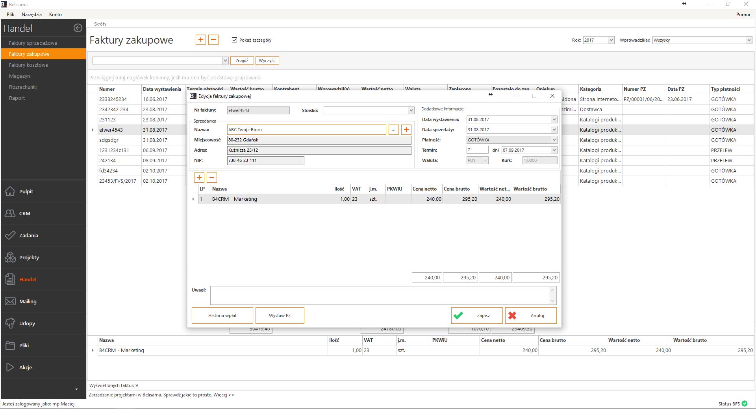Screen dimensions: 756x409
Task: Click the Zapisz save button
Action: pos(477,315)
